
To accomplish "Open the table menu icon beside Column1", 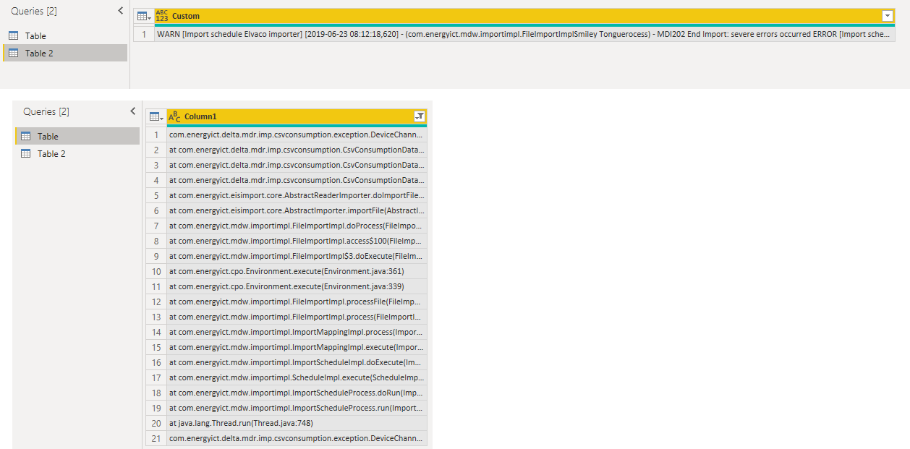I will (x=156, y=116).
